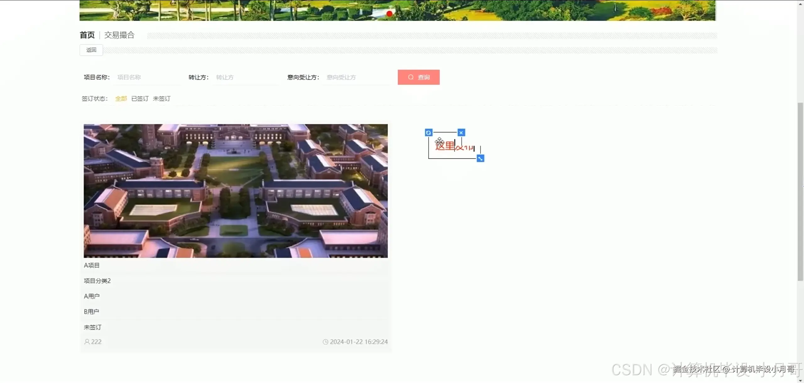The width and height of the screenshot is (804, 383).
Task: Switch to the 首页 tab
Action: (x=87, y=35)
